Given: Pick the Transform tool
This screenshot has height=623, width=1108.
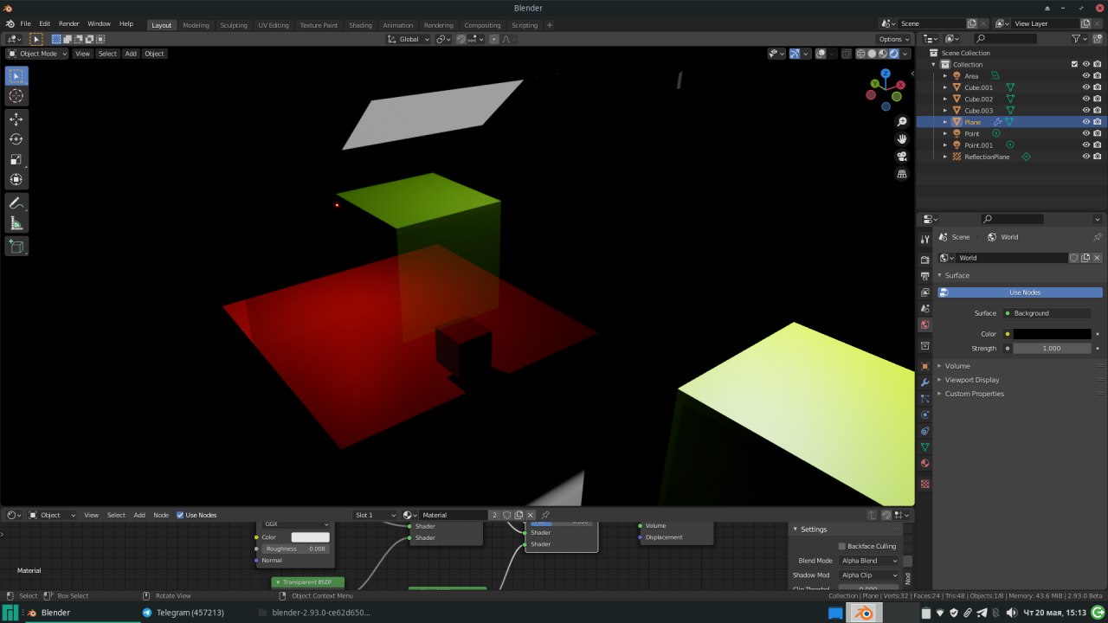Looking at the screenshot, I should 16,179.
